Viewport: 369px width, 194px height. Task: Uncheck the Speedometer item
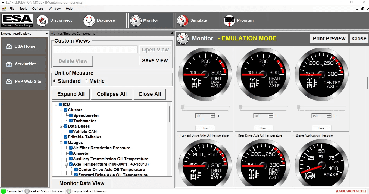tap(70, 115)
